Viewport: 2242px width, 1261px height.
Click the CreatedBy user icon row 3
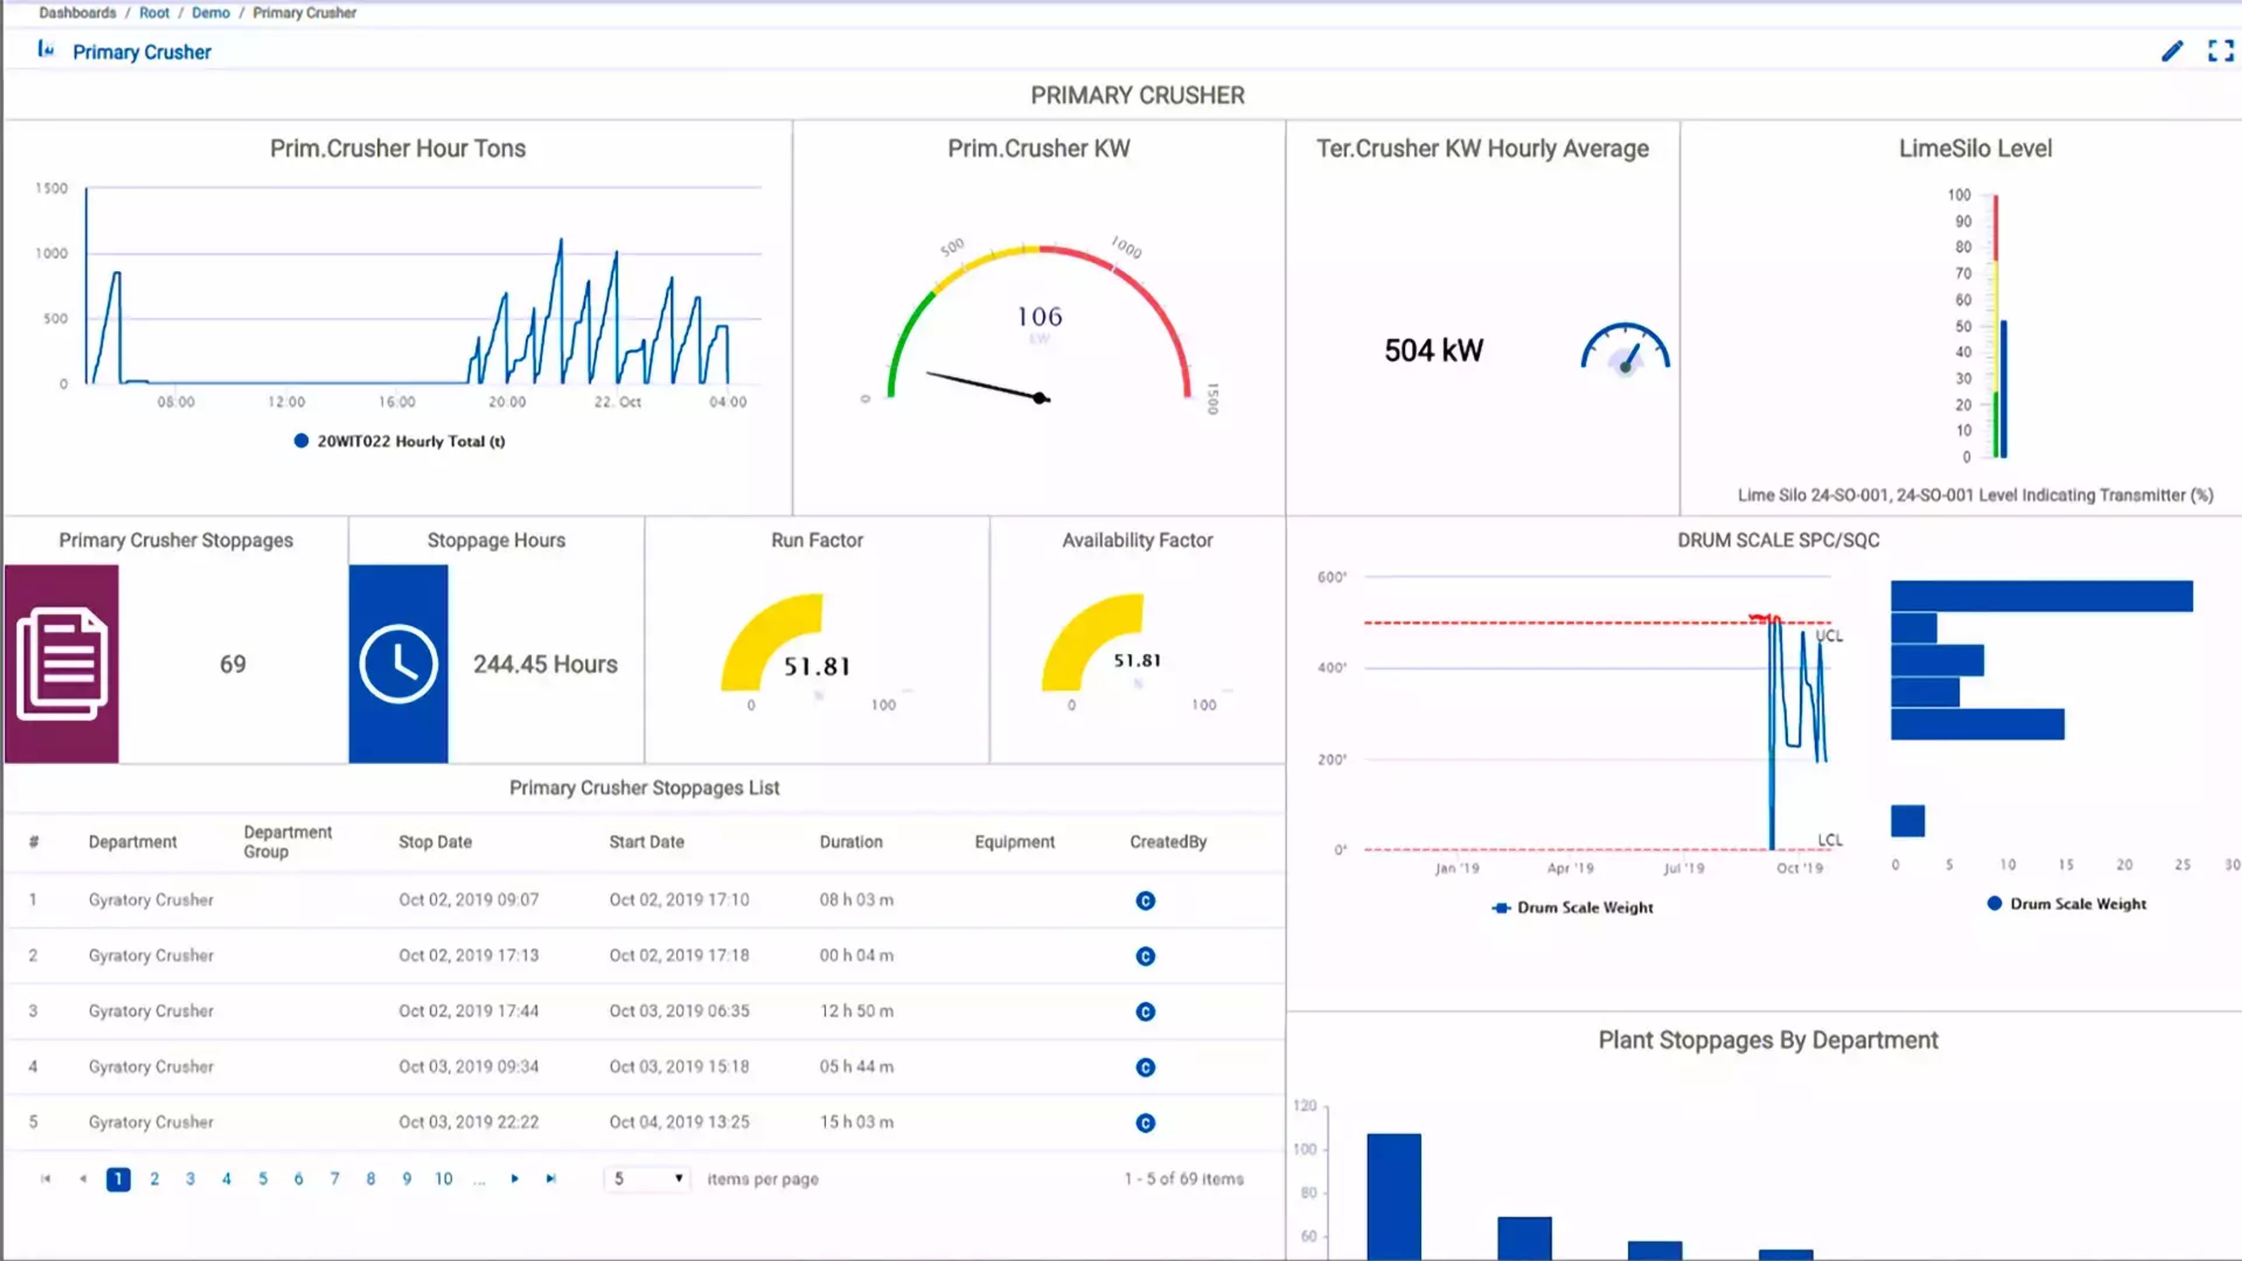coord(1146,1010)
